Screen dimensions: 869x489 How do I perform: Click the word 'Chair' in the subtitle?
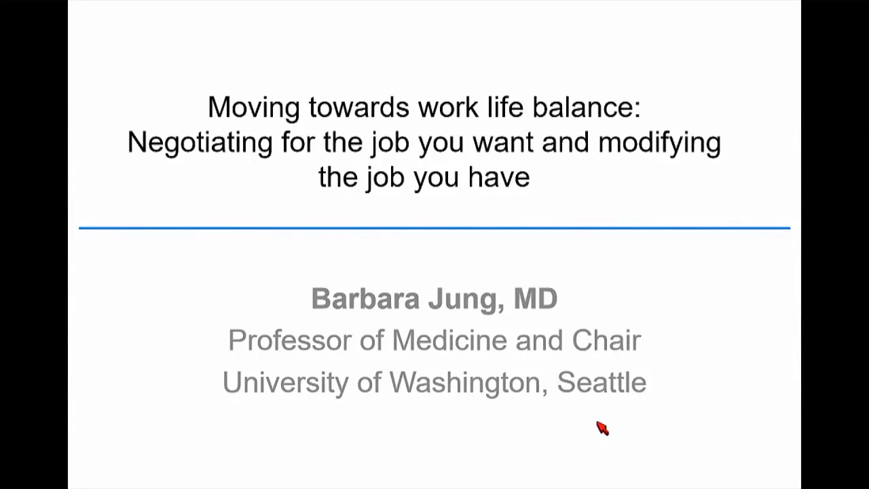pyautogui.click(x=606, y=340)
